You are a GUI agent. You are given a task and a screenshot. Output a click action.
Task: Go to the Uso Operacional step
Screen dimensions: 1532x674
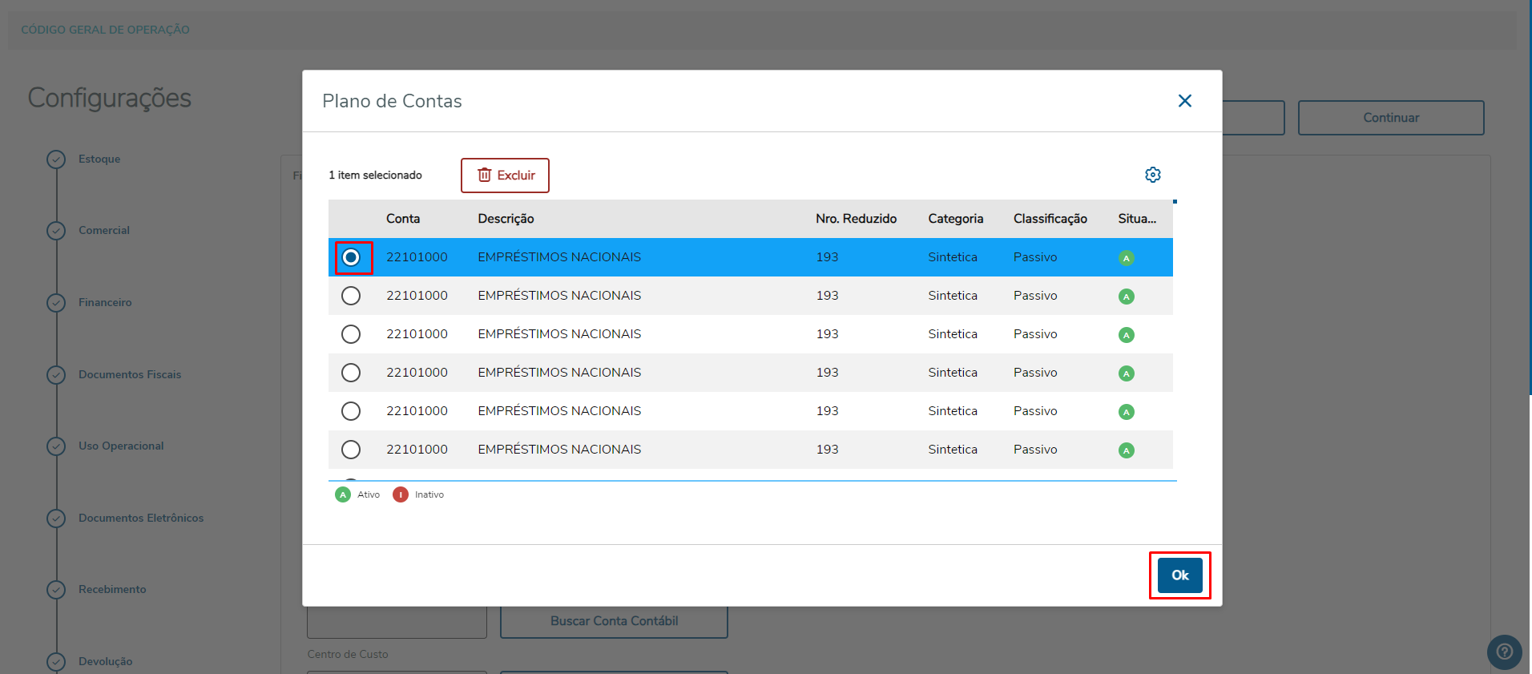point(121,446)
